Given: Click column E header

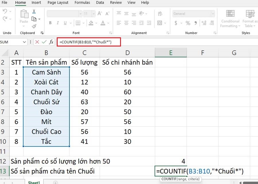Looking at the screenshot, I should click(171, 53).
